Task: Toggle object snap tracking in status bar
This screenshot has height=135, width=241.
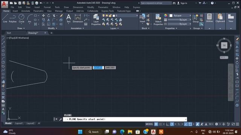Action: tap(186, 124)
